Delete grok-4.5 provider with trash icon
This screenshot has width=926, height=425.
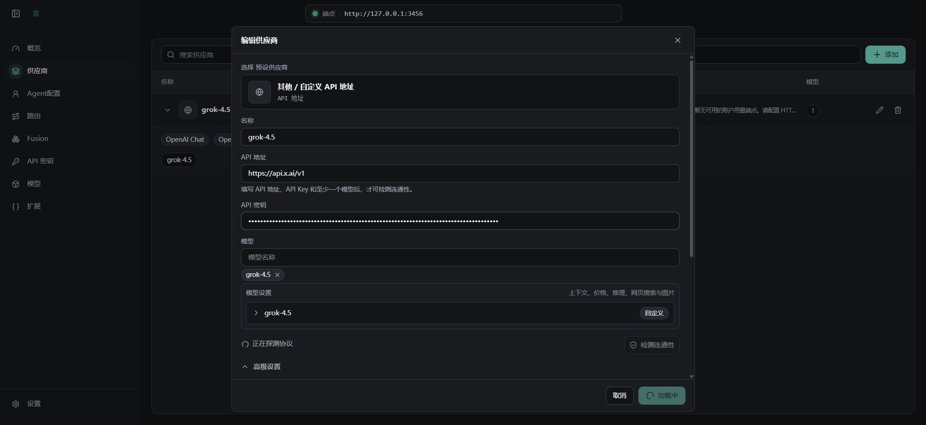tap(898, 110)
